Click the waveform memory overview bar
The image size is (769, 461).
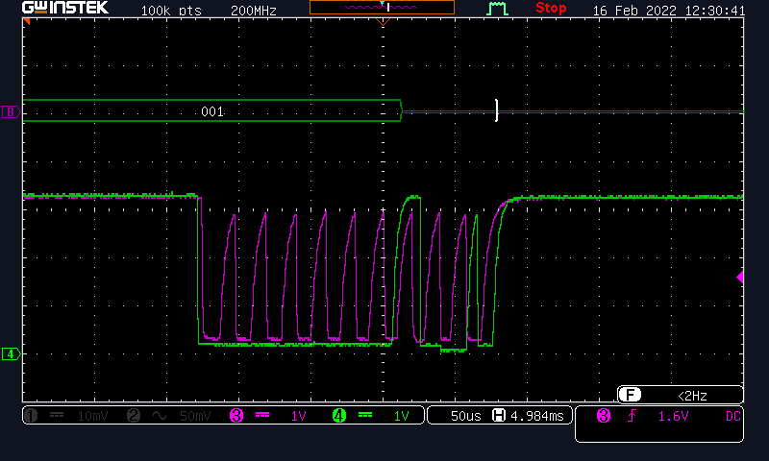[x=382, y=7]
